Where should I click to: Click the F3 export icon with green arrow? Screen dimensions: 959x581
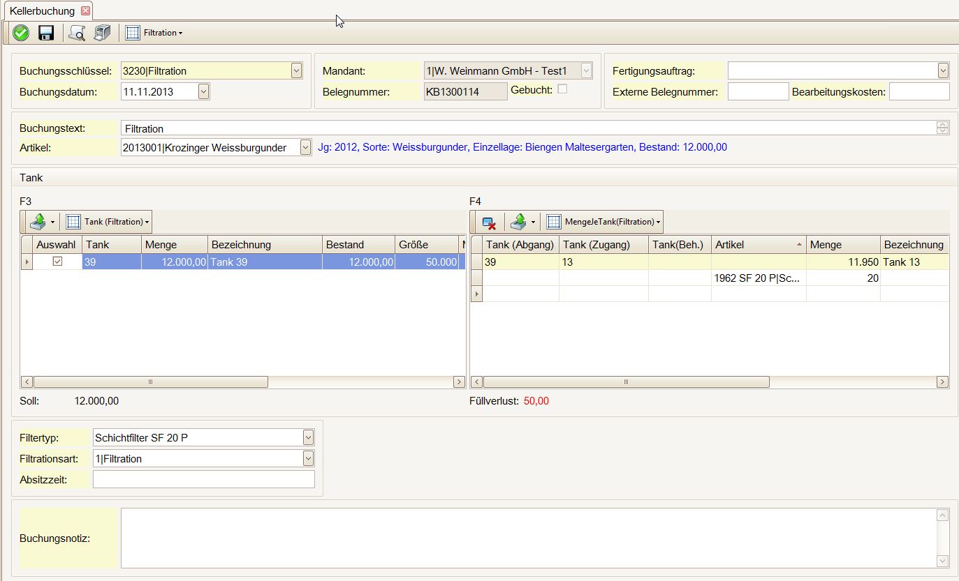tap(38, 222)
